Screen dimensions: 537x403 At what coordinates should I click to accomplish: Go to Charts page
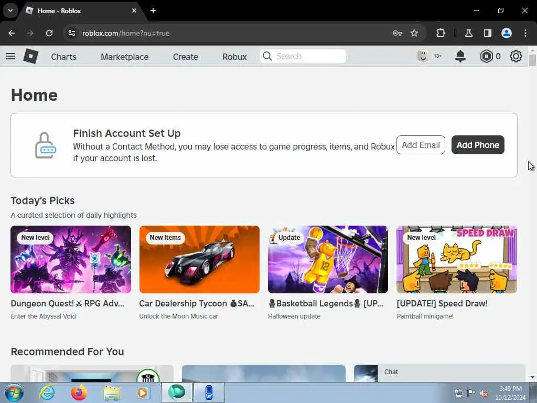[x=63, y=57]
